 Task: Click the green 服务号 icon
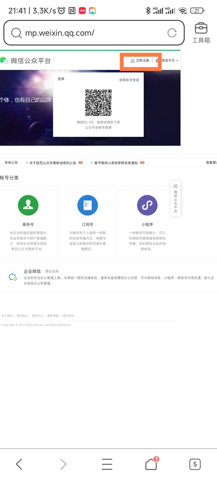28,205
